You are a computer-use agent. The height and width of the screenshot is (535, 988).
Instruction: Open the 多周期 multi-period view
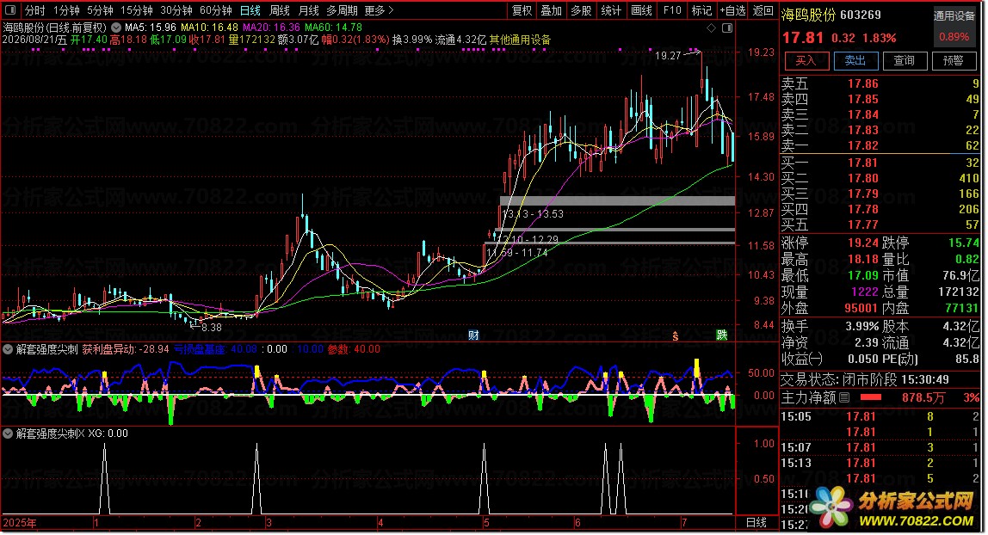(x=342, y=10)
